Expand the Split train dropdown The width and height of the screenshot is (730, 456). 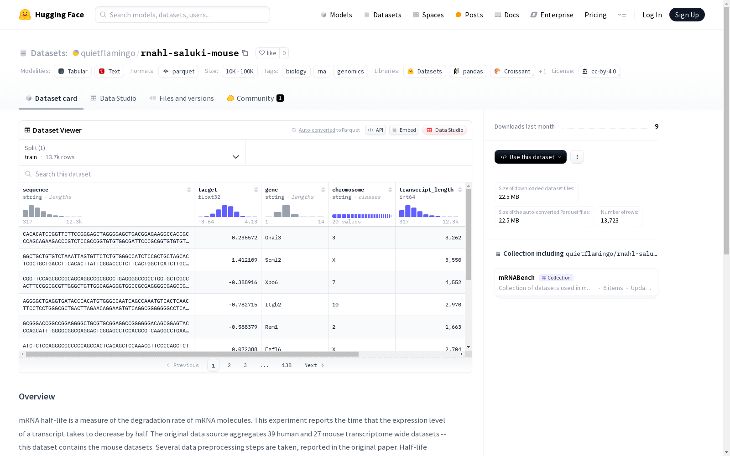click(132, 152)
